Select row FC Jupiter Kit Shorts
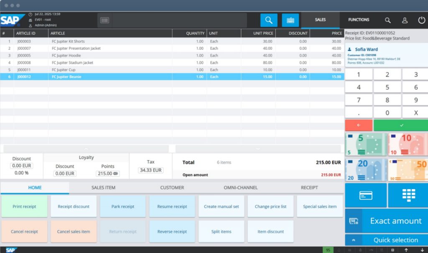This screenshot has height=253, width=428. click(172, 41)
